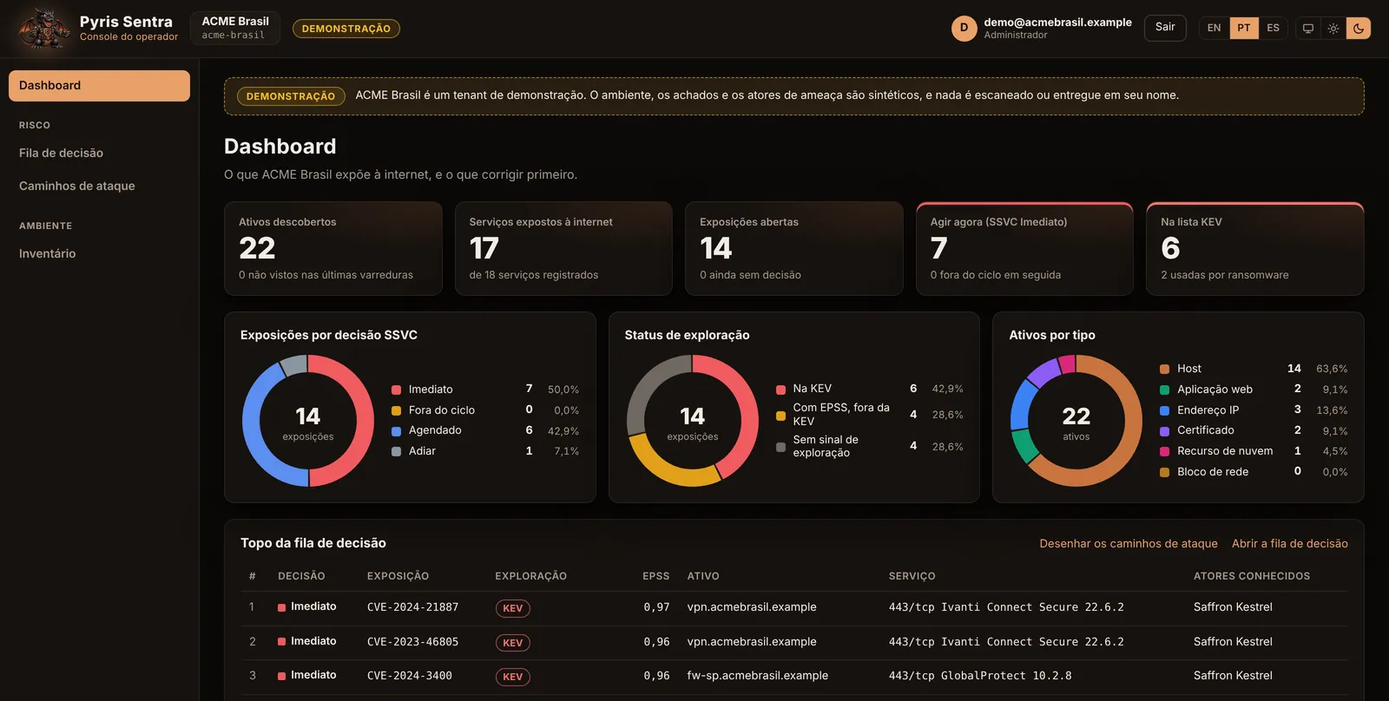The image size is (1389, 701).
Task: Open Exposições abertas card
Action: click(794, 249)
